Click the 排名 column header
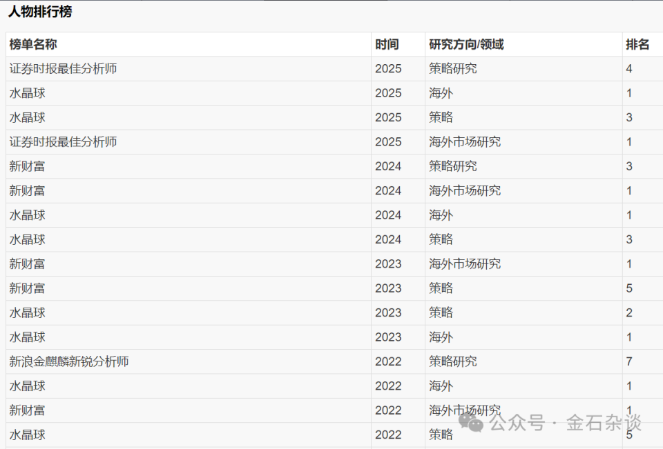The height and width of the screenshot is (449, 663). click(637, 44)
